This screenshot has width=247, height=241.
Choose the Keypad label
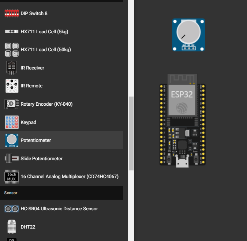[x=28, y=122]
